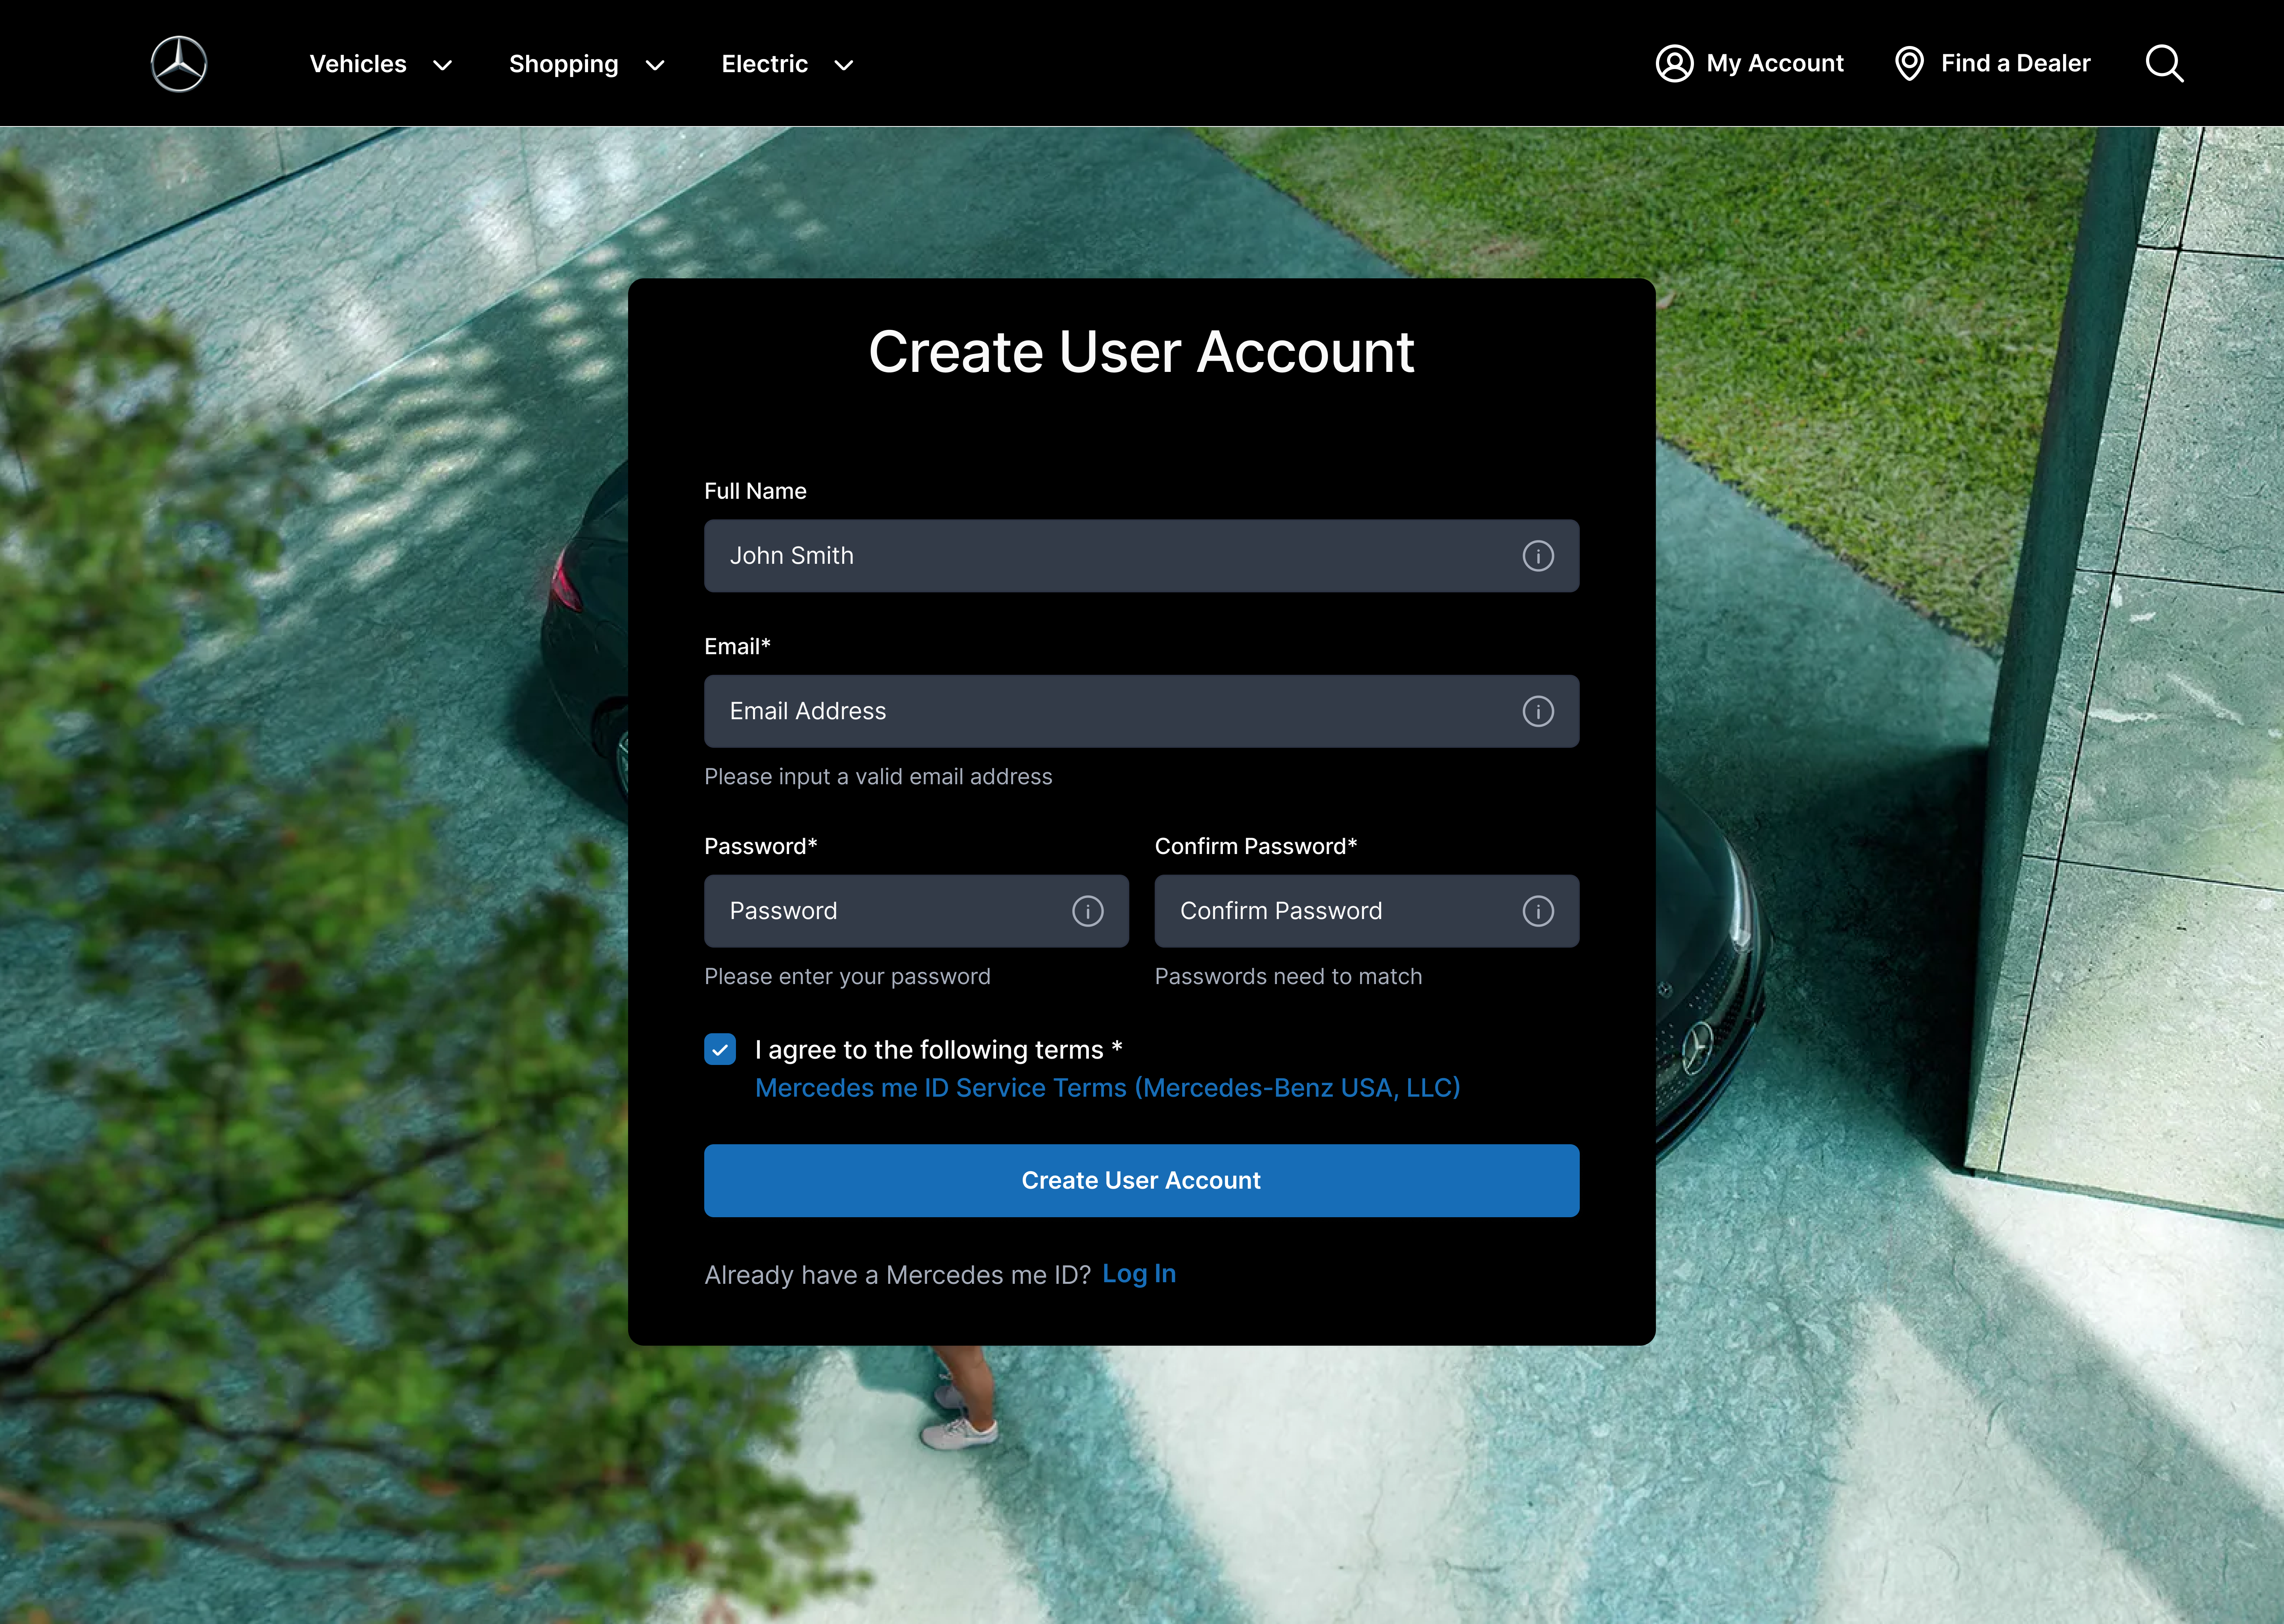Screen dimensions: 2284x1624
Task: Expand the Electric menu chevron
Action: [x=844, y=65]
